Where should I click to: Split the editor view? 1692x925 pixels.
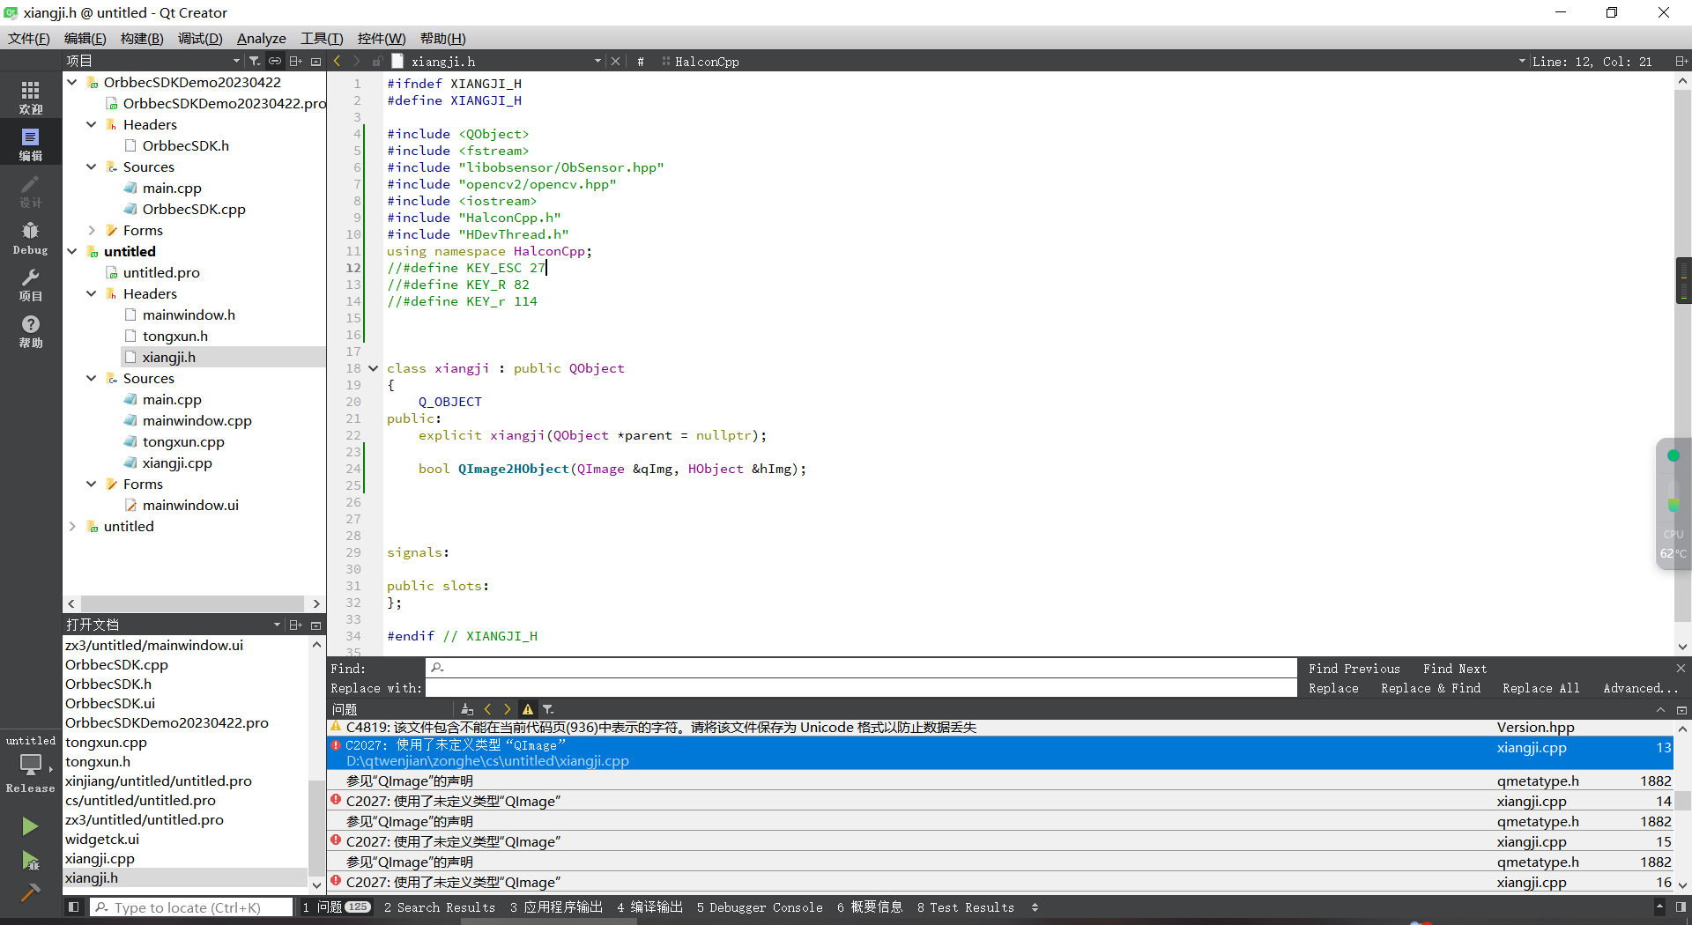pos(1681,61)
